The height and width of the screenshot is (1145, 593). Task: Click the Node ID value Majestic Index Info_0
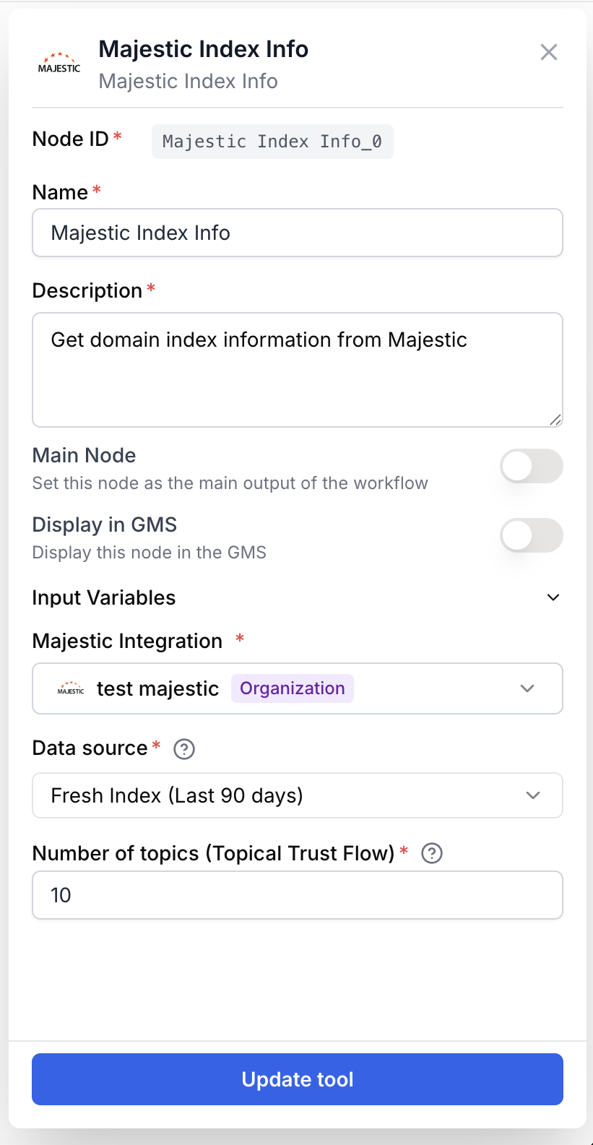[x=272, y=142]
